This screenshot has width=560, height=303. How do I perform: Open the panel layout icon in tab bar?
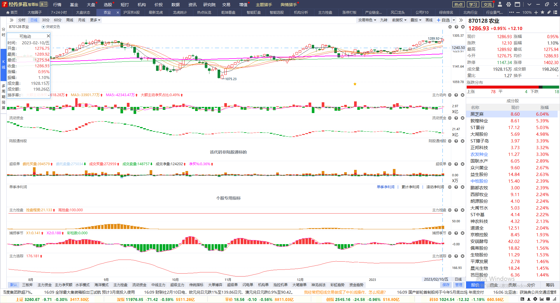point(555,12)
